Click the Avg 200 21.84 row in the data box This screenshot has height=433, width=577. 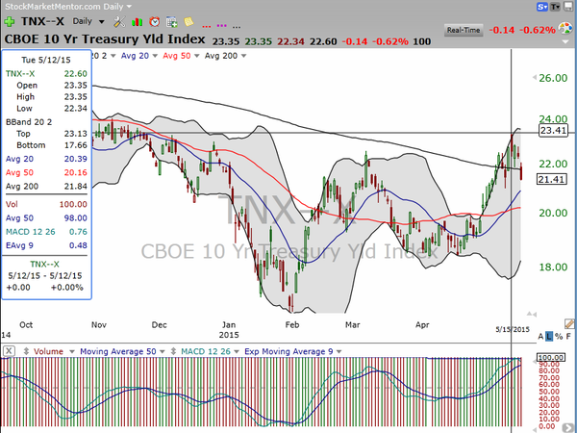(46, 187)
